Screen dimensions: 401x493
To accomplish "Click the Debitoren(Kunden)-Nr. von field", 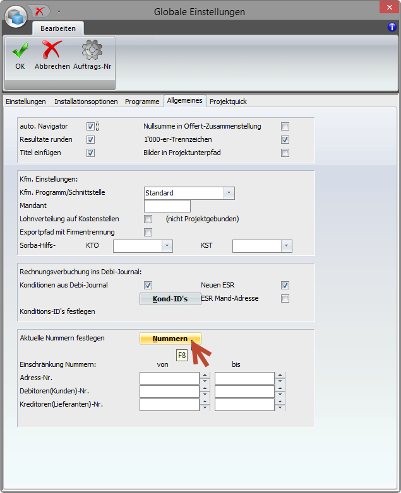I will 169,391.
